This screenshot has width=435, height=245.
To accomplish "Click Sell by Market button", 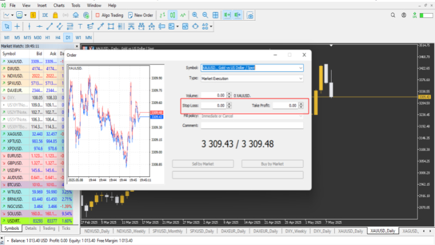I will tap(203, 164).
